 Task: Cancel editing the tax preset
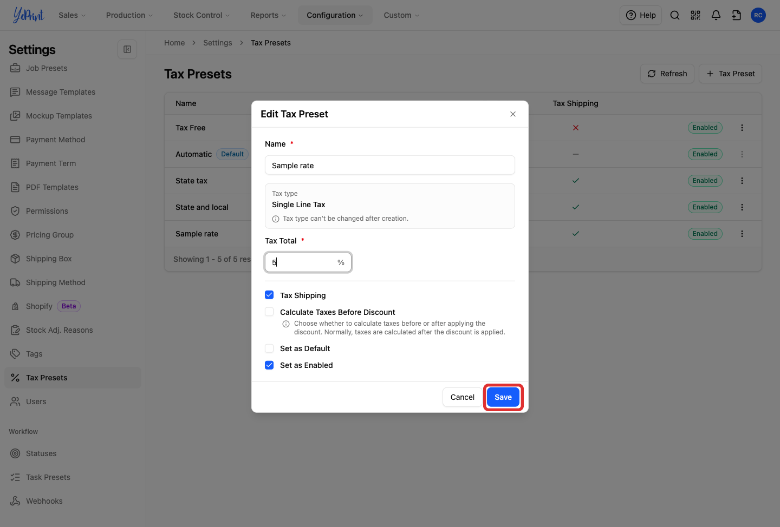tap(463, 397)
